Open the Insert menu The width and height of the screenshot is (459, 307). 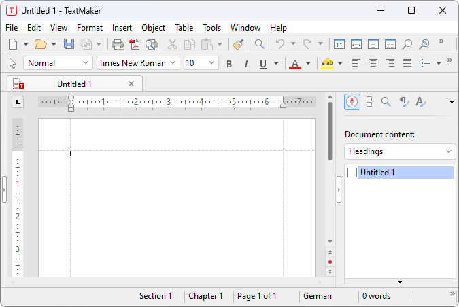(122, 28)
